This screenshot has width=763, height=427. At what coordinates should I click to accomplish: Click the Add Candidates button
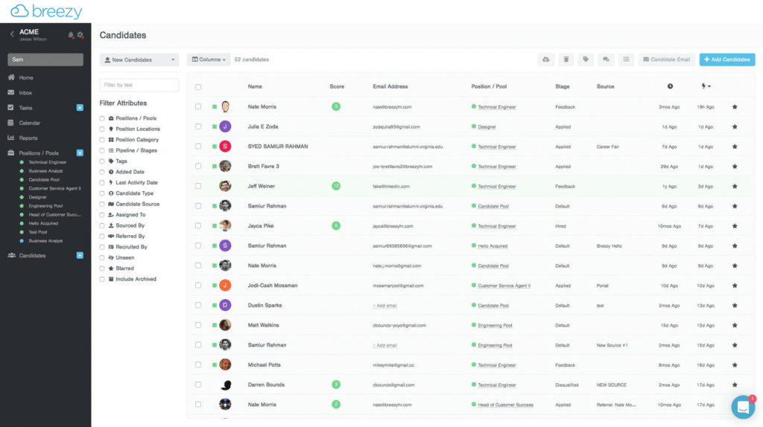pyautogui.click(x=727, y=60)
